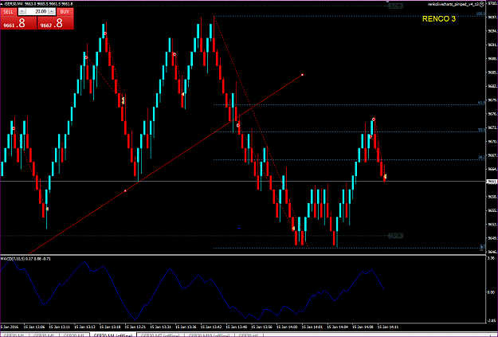Click the yellow arrow beside the latest red brick

385,176
